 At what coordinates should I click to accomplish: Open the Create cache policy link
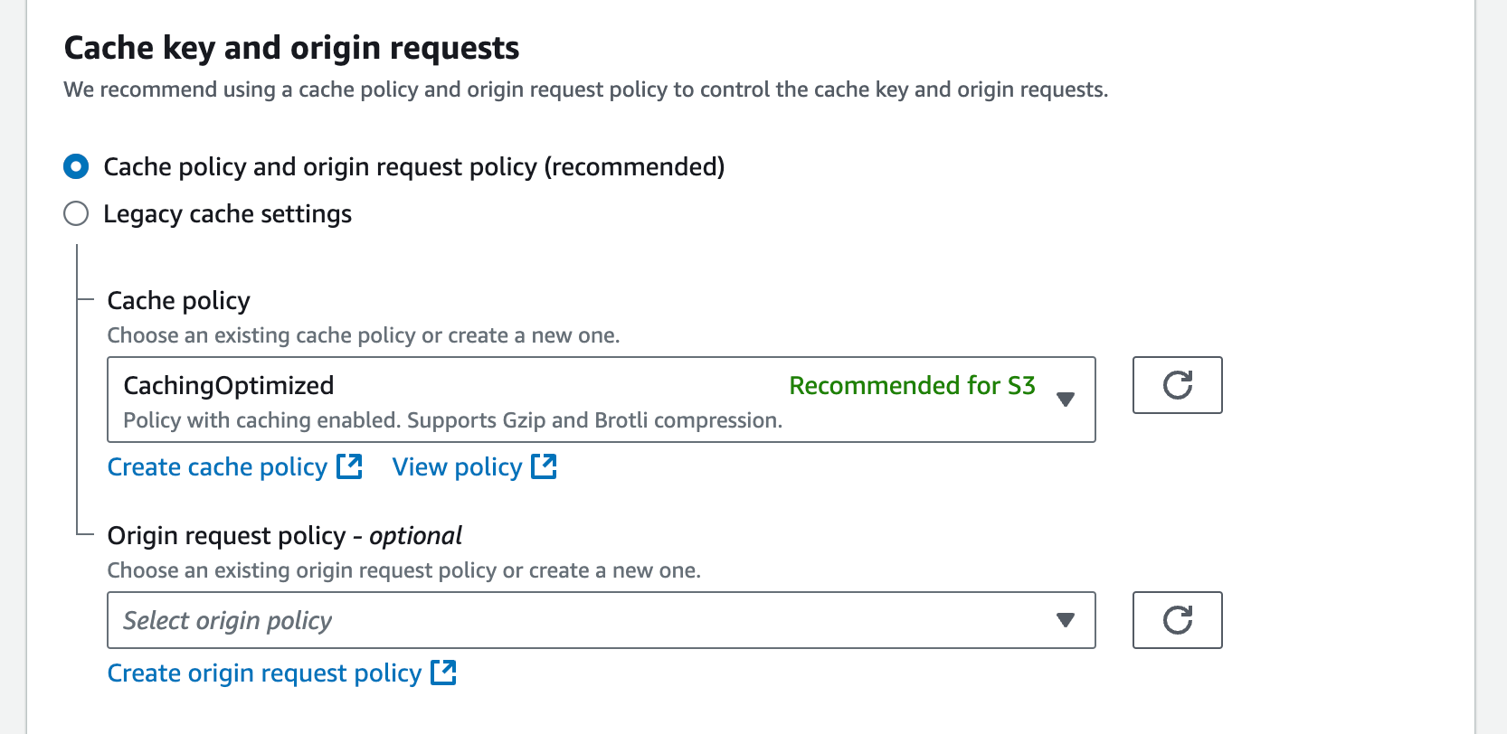click(217, 467)
